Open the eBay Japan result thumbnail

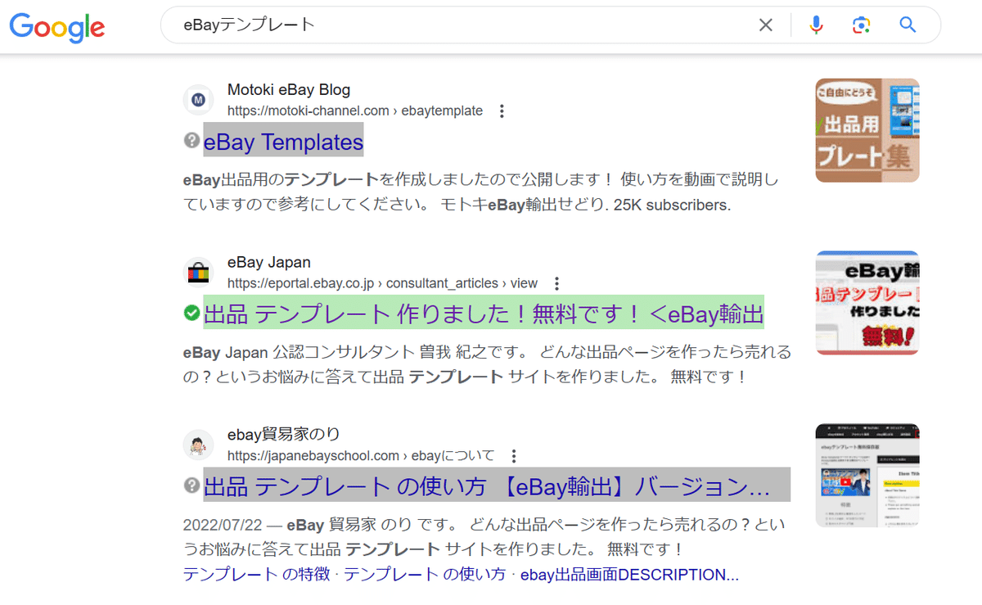pos(867,302)
